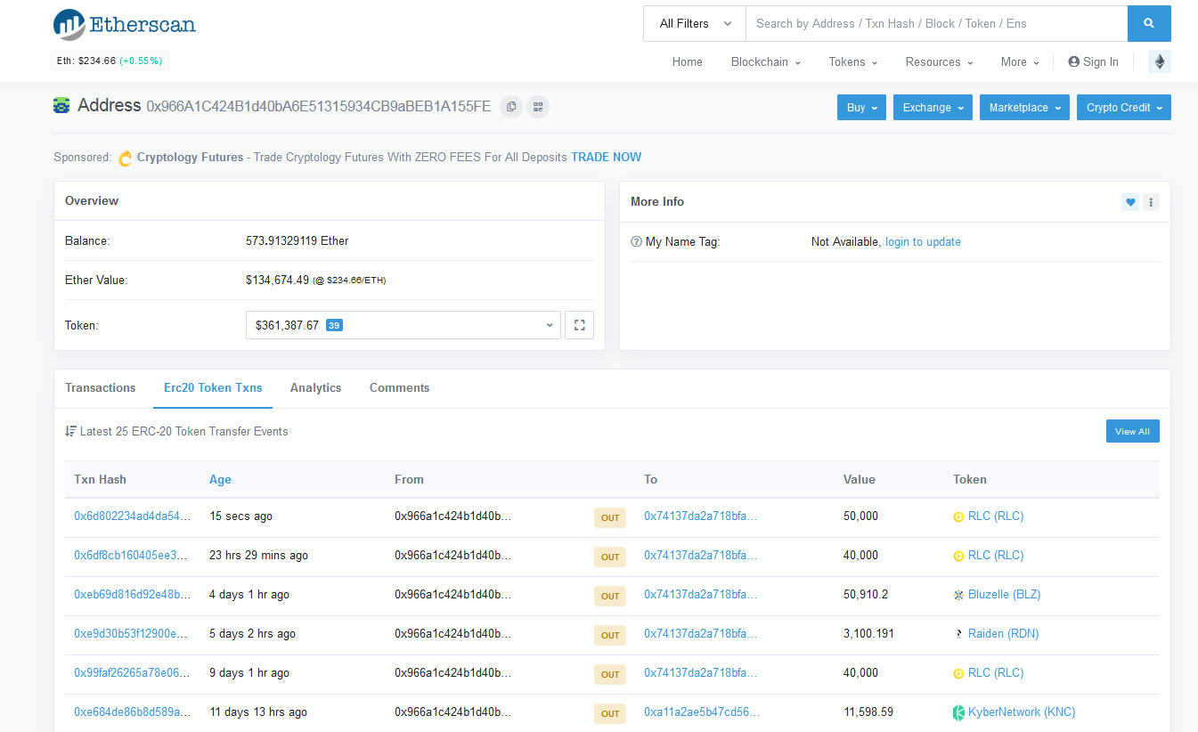
Task: Switch to the Analytics tab
Action: (x=315, y=387)
